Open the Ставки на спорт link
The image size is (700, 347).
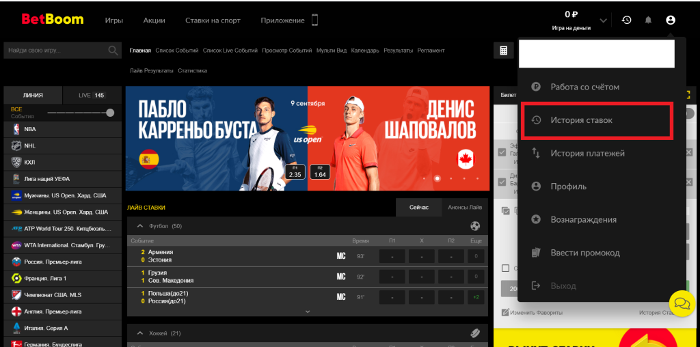[x=213, y=20]
